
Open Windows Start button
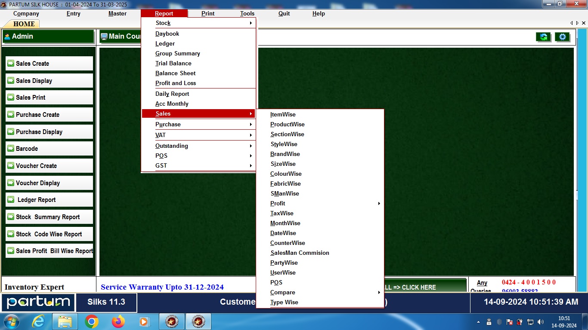11,321
